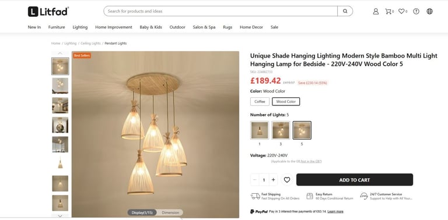Show previous thumbnails with up chevron

[60, 54]
